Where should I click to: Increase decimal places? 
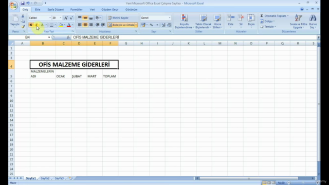(163, 25)
